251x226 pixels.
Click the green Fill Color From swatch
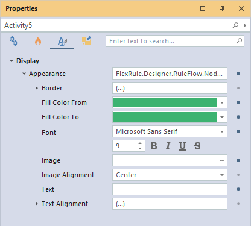click(x=165, y=102)
